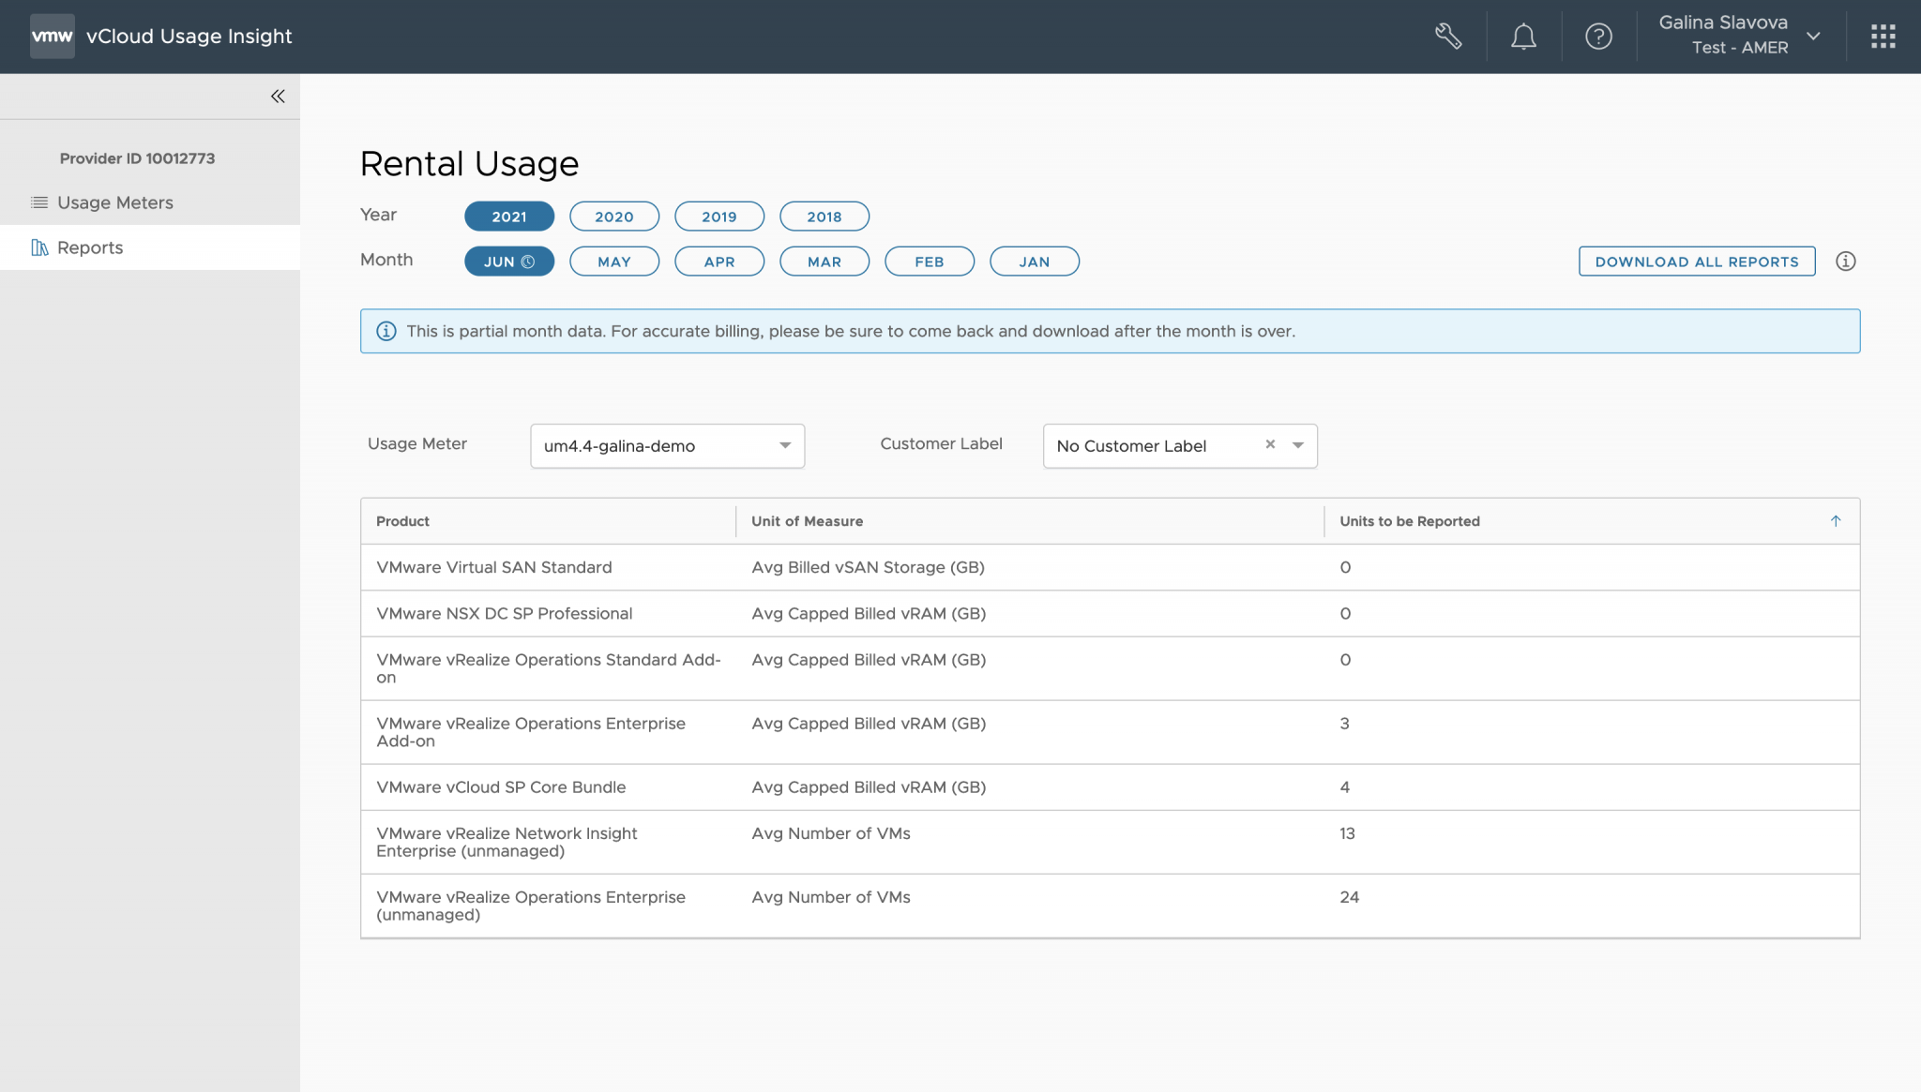Switch month selection to MAR
The height and width of the screenshot is (1092, 1921).
(824, 261)
